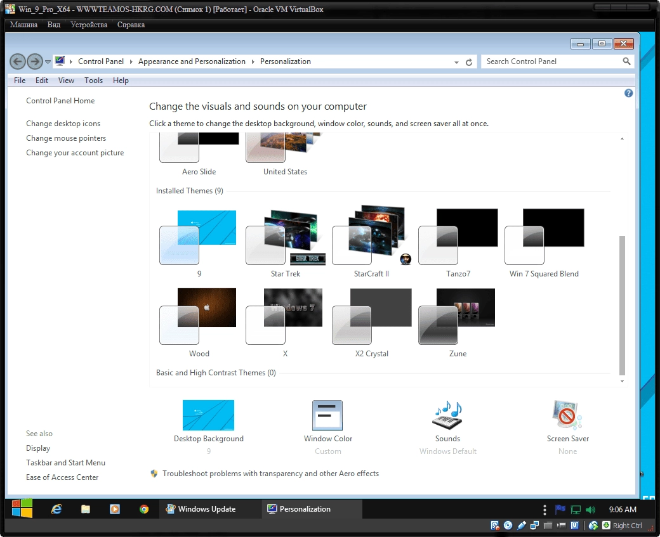Click the Forward navigation arrow
The image size is (660, 537).
coord(34,62)
